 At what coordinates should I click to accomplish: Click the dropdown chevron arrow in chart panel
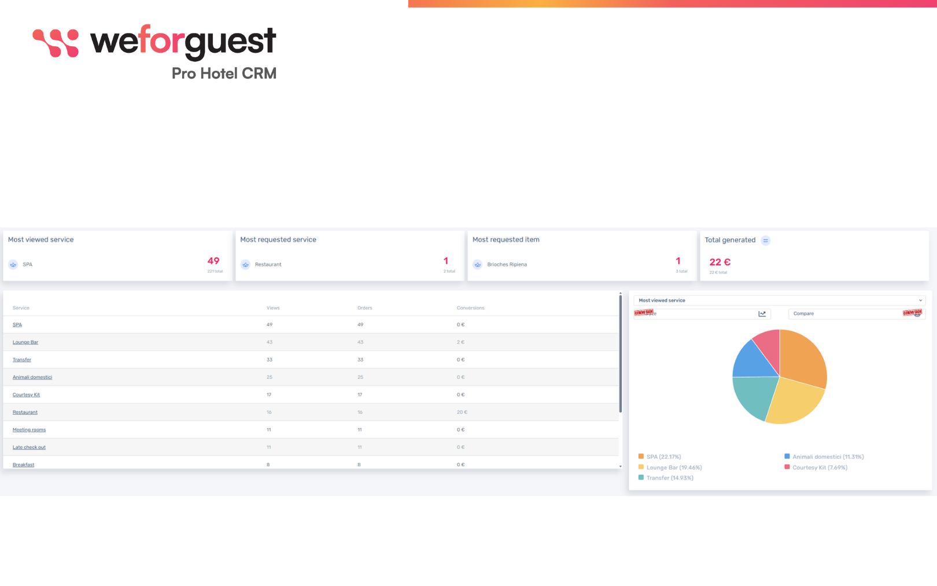pyautogui.click(x=920, y=300)
